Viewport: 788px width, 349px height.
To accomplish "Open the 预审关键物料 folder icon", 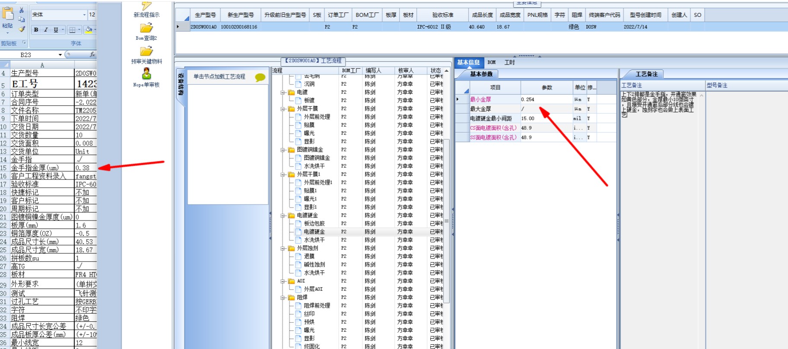I will pyautogui.click(x=146, y=51).
